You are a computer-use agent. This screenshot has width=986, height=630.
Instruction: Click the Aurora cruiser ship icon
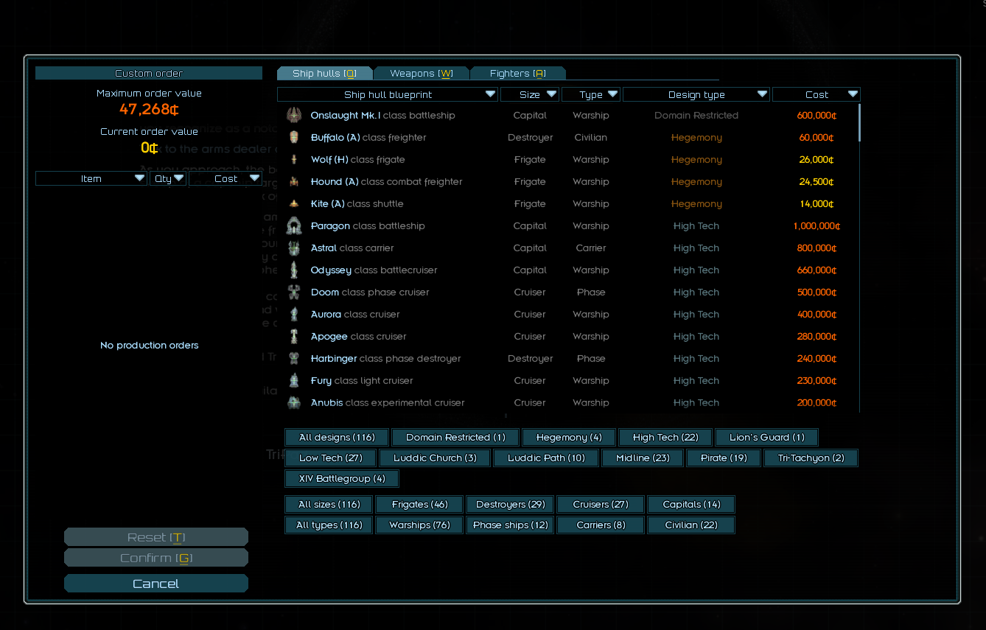click(294, 314)
